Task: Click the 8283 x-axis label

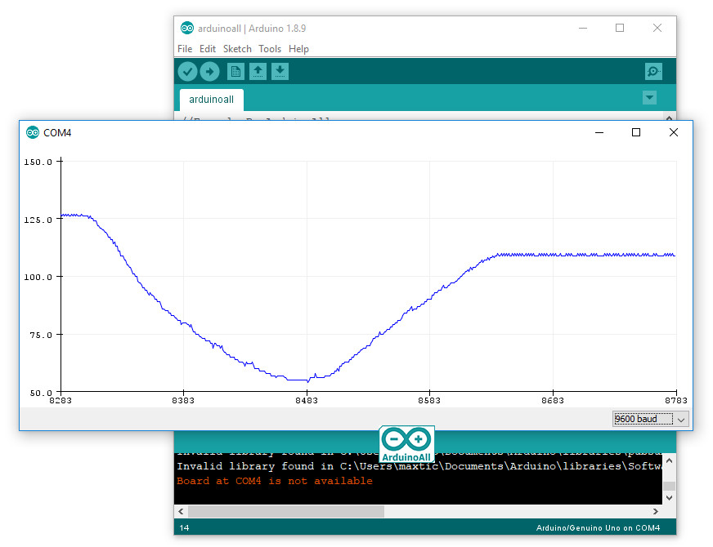Action: coord(61,400)
